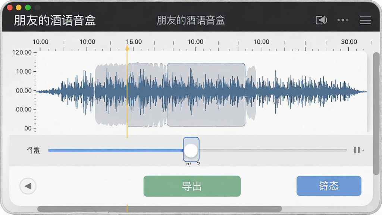Click the yellow macOS minimize button
The height and width of the screenshot is (215, 382).
(19, 7)
